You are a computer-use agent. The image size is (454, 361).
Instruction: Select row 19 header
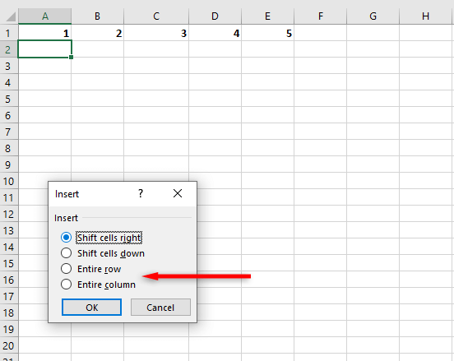(x=9, y=329)
